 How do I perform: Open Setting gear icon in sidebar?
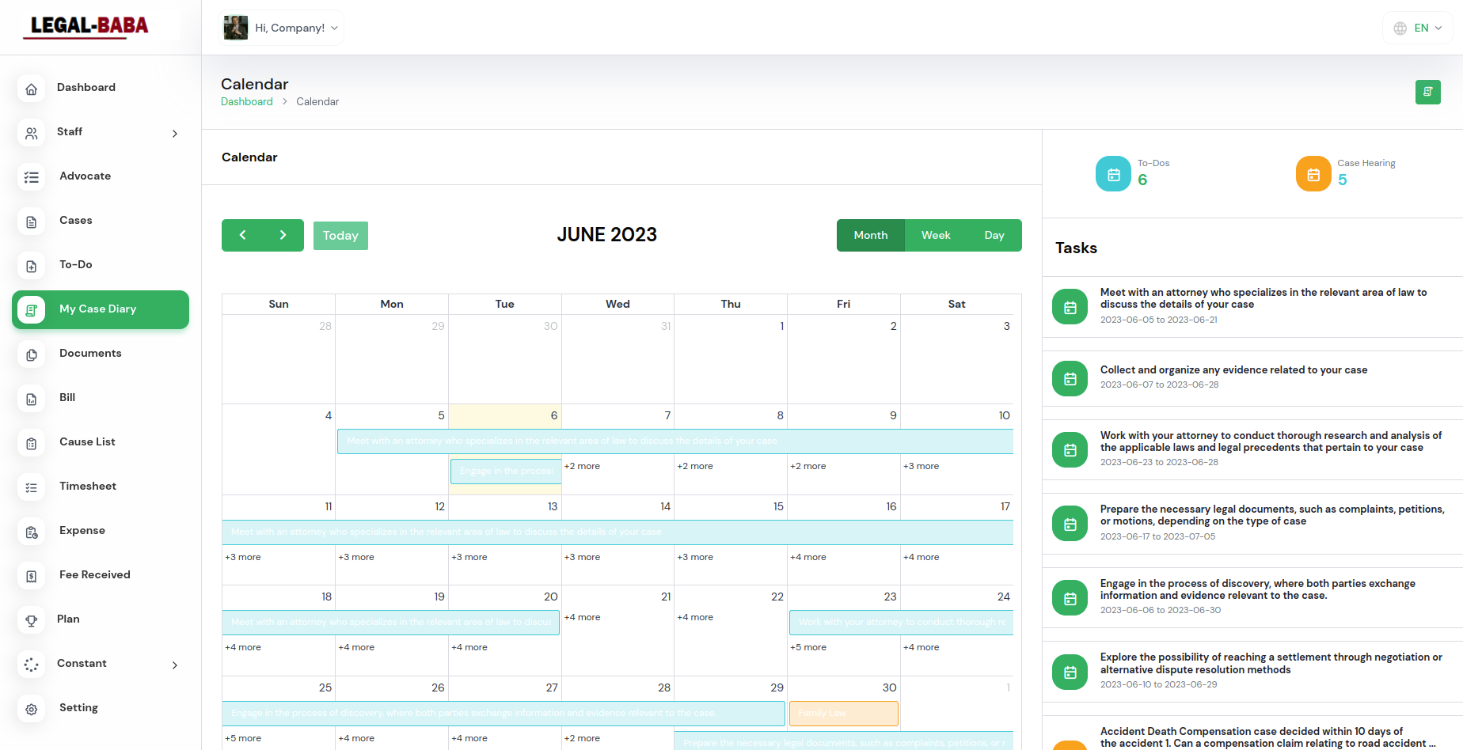pos(31,709)
